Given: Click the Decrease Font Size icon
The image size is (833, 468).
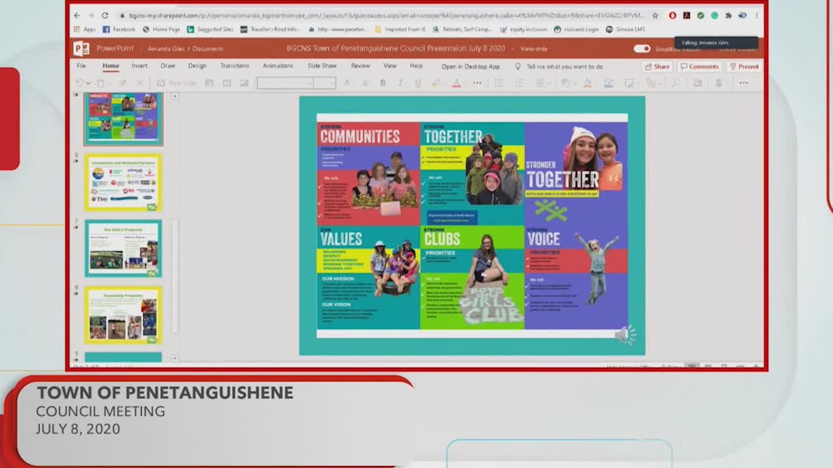Looking at the screenshot, I should 364,83.
